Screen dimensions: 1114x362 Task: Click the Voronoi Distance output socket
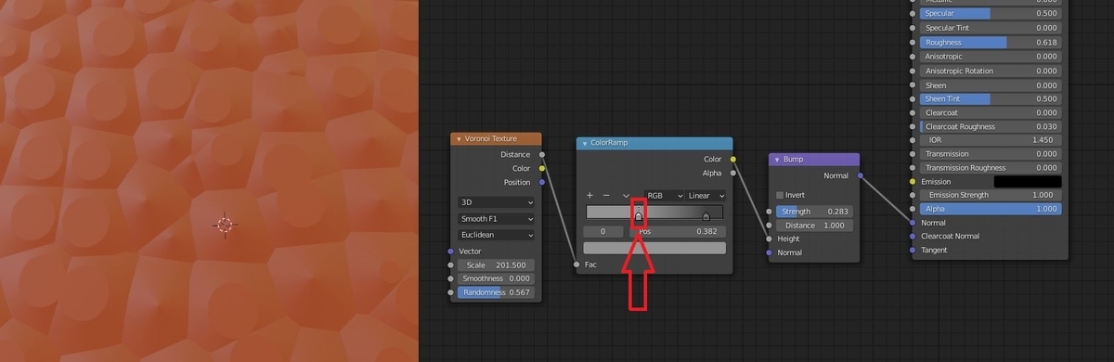coord(542,154)
